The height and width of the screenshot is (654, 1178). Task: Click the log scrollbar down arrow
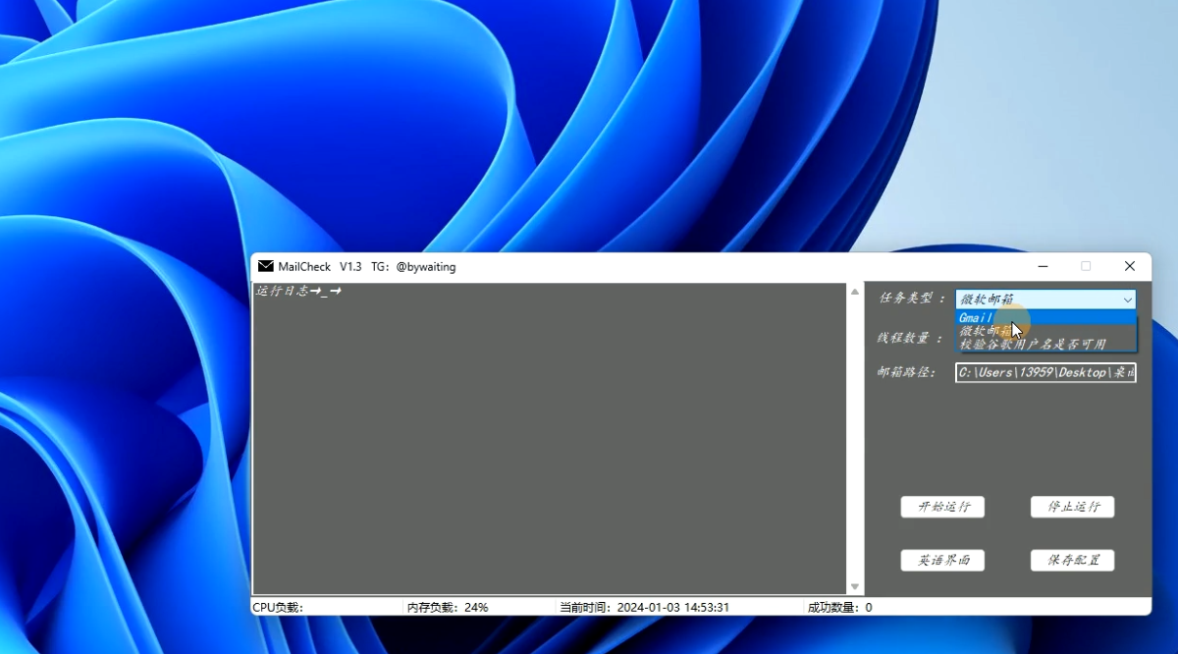(x=854, y=586)
